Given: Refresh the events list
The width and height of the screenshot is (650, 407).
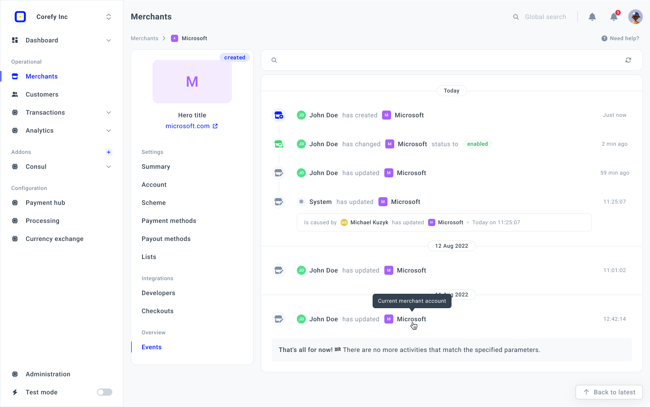Looking at the screenshot, I should (x=628, y=60).
